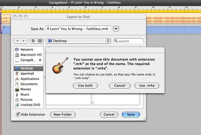Click the blue automation point in the volume track

click(x=4, y=27)
